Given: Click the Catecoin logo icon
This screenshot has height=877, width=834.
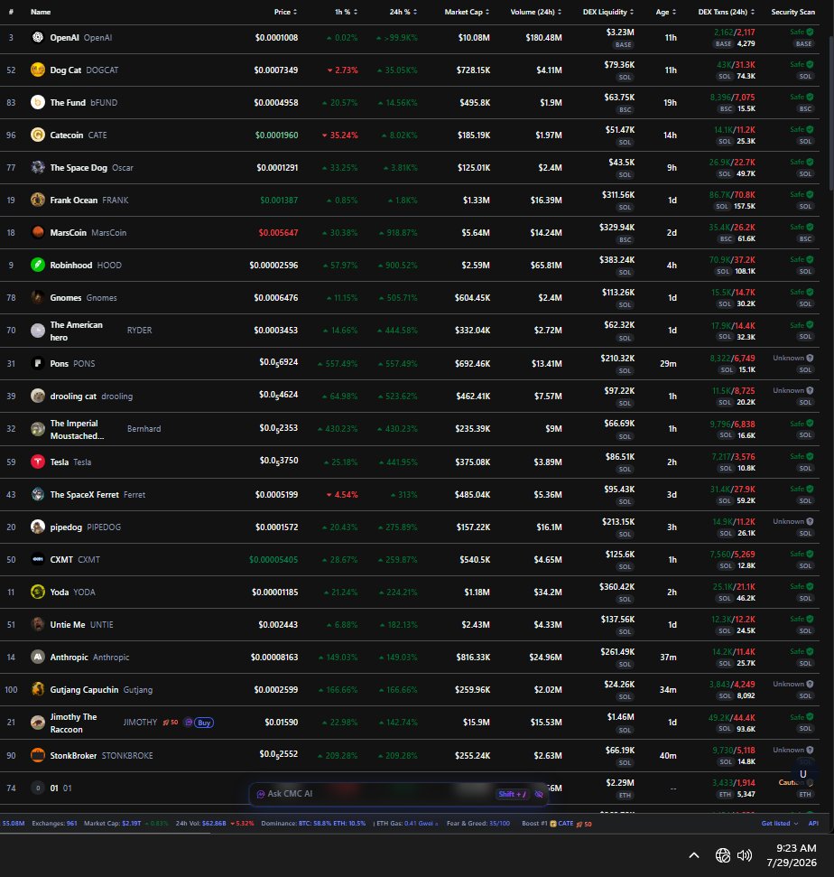Looking at the screenshot, I should pyautogui.click(x=37, y=135).
